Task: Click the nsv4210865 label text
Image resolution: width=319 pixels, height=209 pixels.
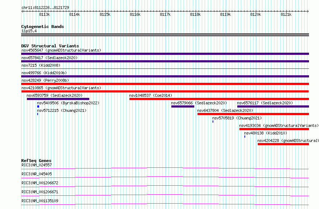Action: tap(61, 88)
